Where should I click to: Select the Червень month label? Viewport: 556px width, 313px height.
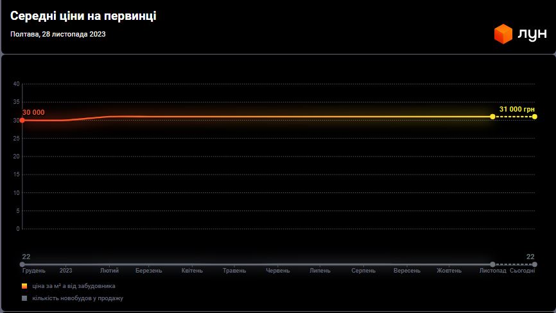pos(277,271)
